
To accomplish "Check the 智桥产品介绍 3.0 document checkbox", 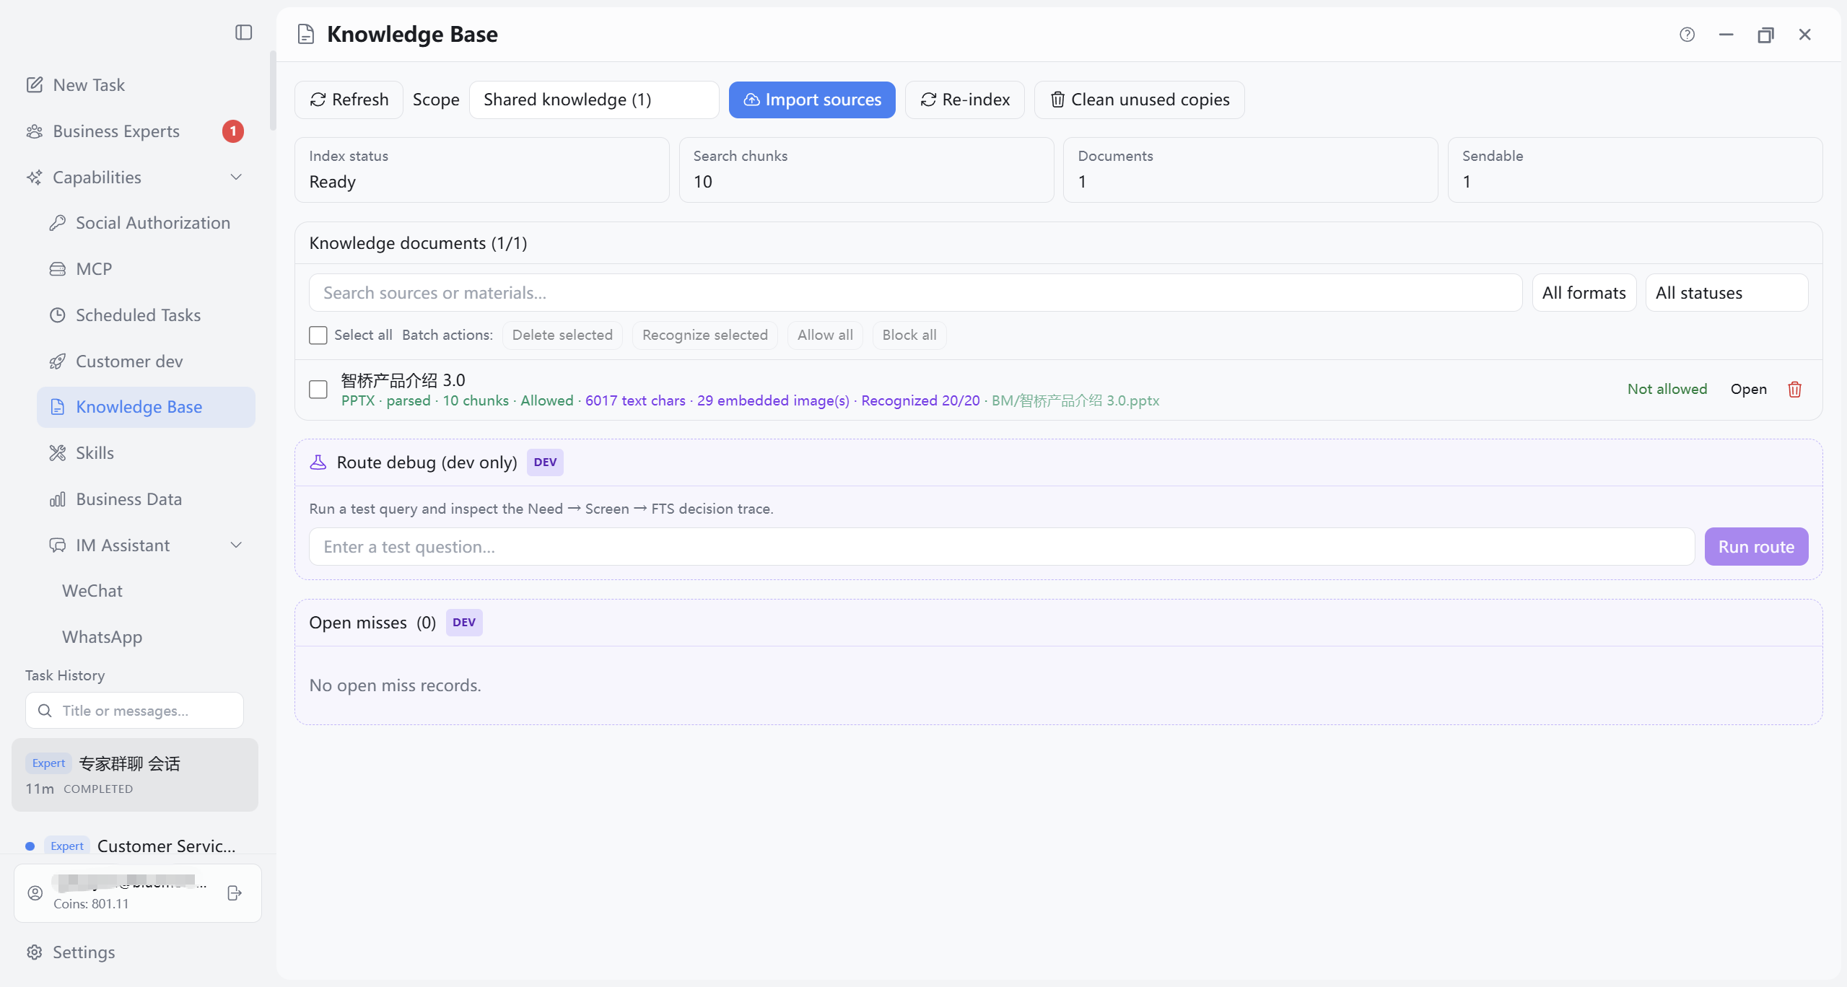I will coord(318,390).
